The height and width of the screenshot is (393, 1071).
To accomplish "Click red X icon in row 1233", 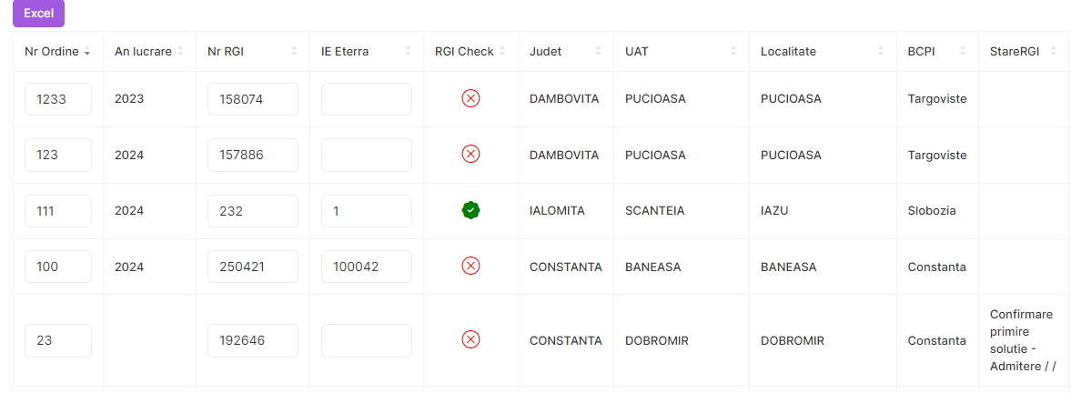I will pos(470,98).
